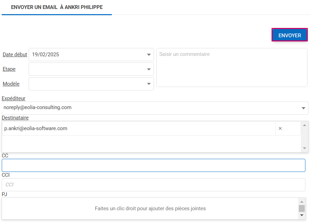This screenshot has width=313, height=223.
Task: Click into the CCI input field
Action: (x=153, y=185)
